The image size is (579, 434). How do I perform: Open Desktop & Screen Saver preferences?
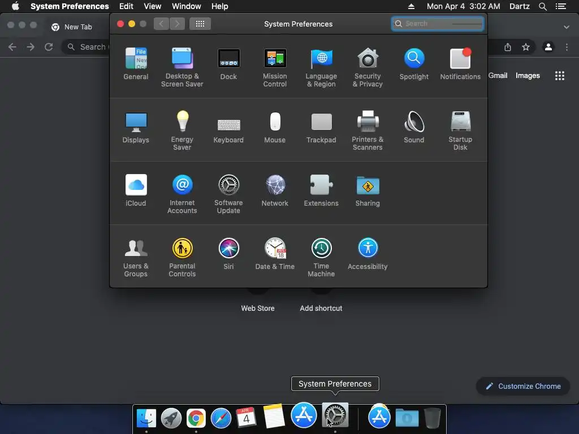pos(182,67)
